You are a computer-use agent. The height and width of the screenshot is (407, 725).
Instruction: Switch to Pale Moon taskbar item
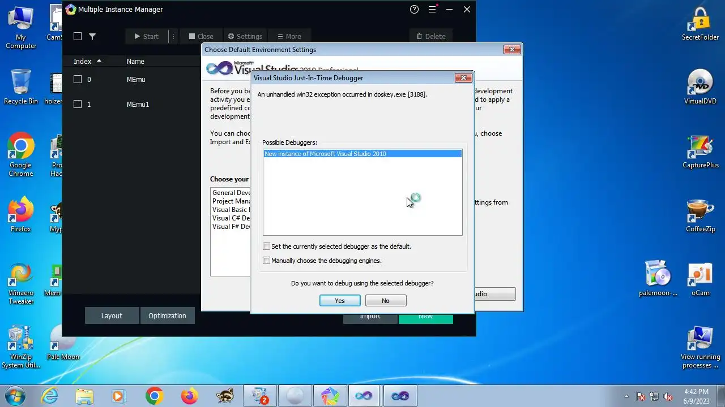[295, 396]
